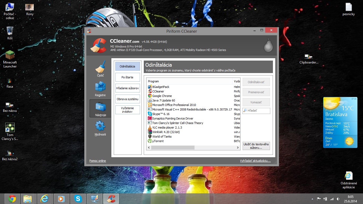Select Microsoft Office Professional 2010 row
Image resolution: width=363 pixels, height=204 pixels.
click(x=194, y=105)
